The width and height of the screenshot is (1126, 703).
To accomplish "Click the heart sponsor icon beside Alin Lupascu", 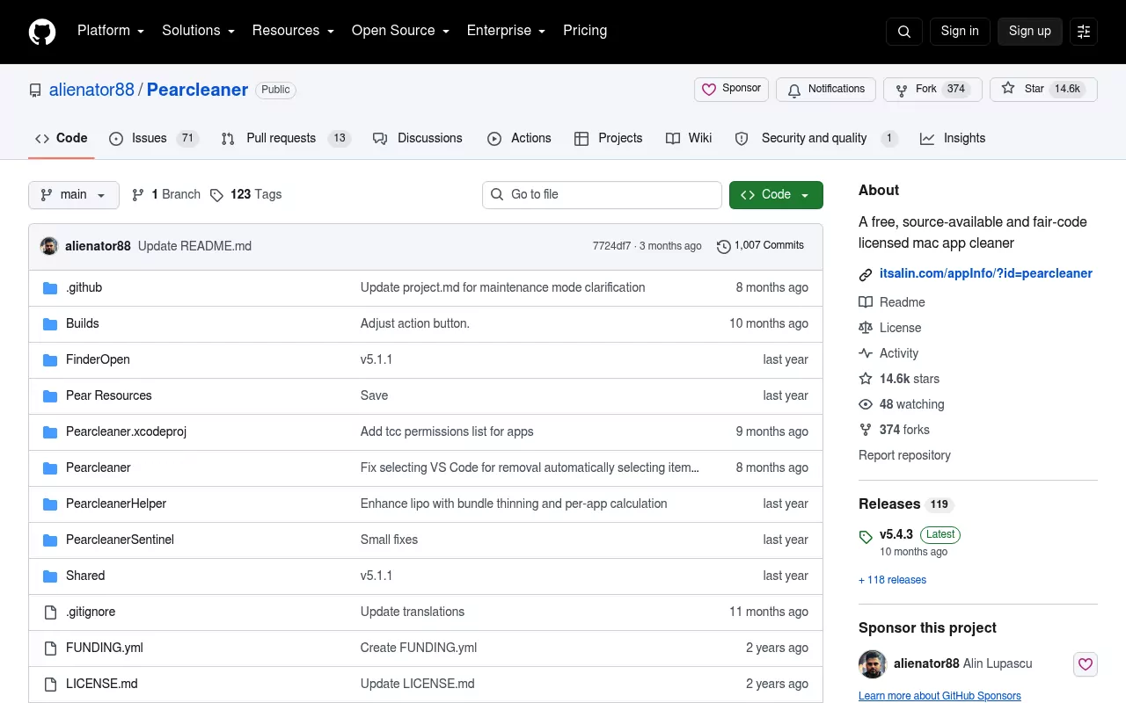I will (1086, 664).
